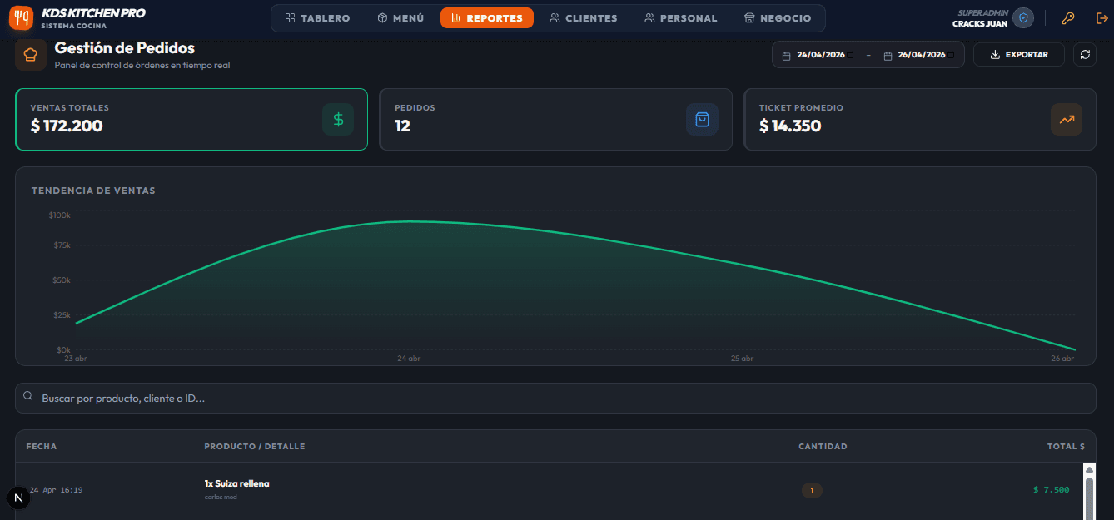Go to the Clientes section
Image resolution: width=1114 pixels, height=520 pixels.
point(584,18)
